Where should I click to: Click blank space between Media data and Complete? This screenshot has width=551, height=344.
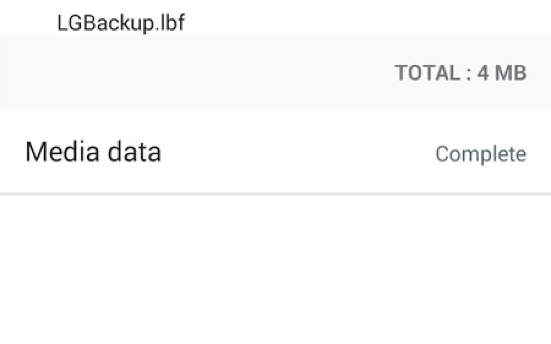[298, 153]
